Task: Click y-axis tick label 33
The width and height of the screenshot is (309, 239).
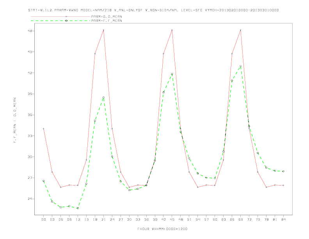Action: [30, 136]
